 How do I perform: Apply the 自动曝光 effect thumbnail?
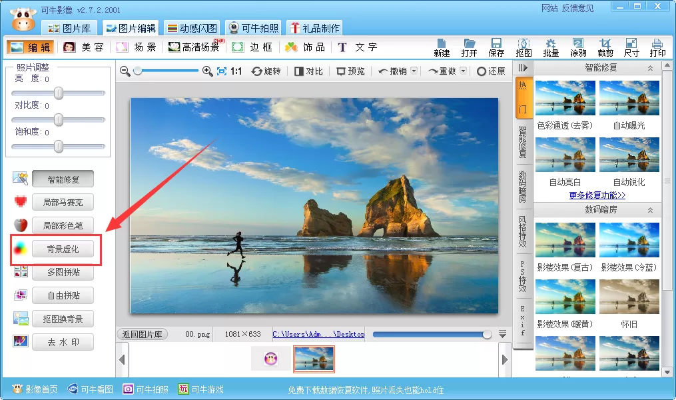click(x=629, y=98)
